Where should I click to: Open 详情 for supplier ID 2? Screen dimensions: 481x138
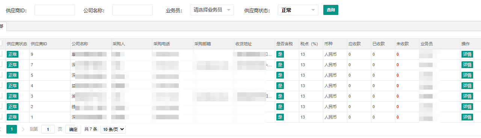467,107
